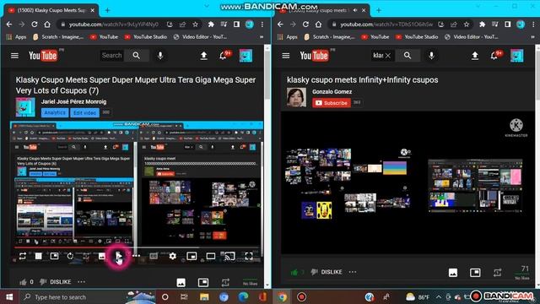Open YouTube guide menu in left window
Screen dimensions: 540x304
tap(14, 56)
